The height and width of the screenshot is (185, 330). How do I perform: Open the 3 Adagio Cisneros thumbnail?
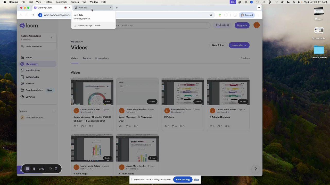228,91
